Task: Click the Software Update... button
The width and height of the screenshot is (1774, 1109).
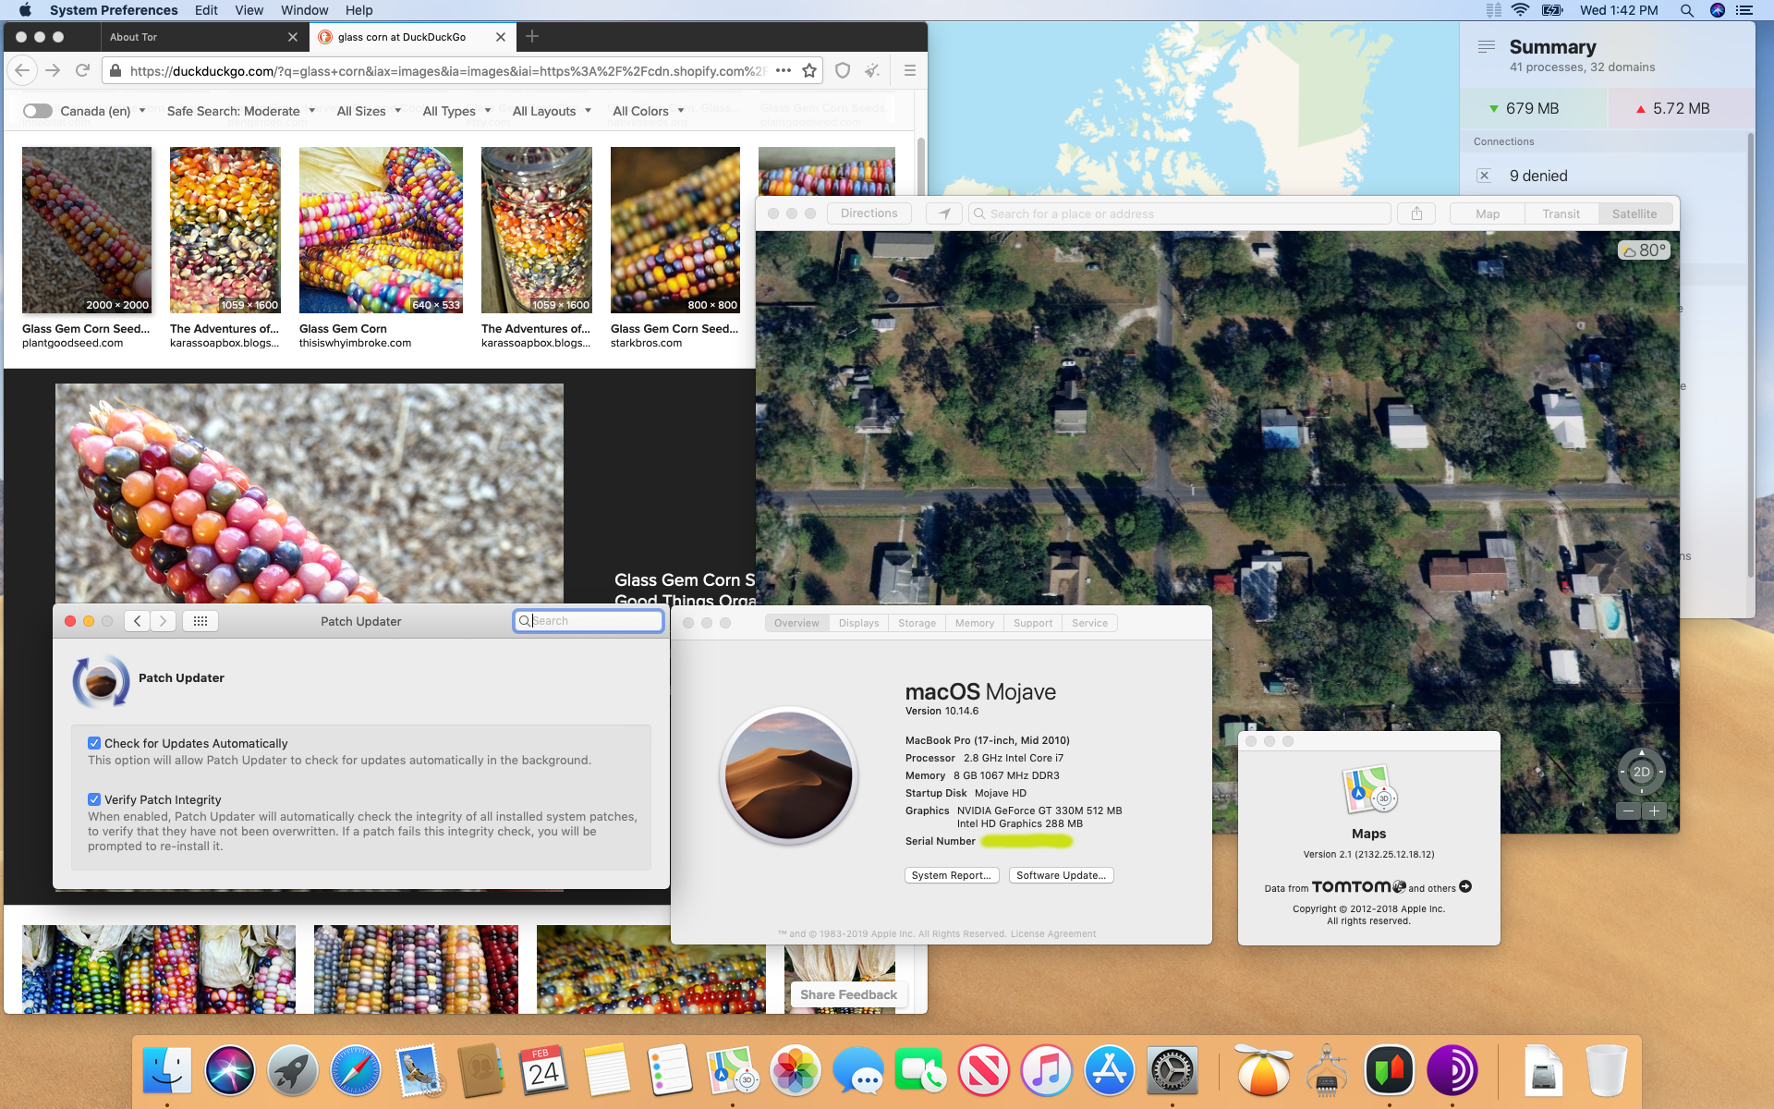Action: [x=1061, y=875]
